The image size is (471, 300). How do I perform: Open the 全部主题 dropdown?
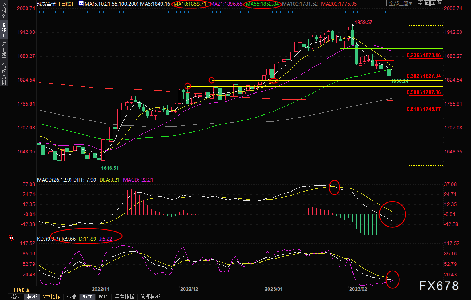401,4
